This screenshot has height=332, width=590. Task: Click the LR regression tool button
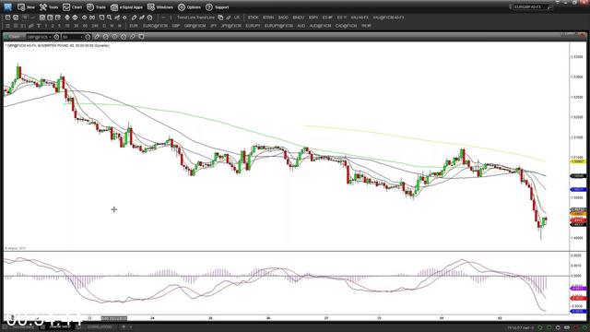pyautogui.click(x=237, y=18)
